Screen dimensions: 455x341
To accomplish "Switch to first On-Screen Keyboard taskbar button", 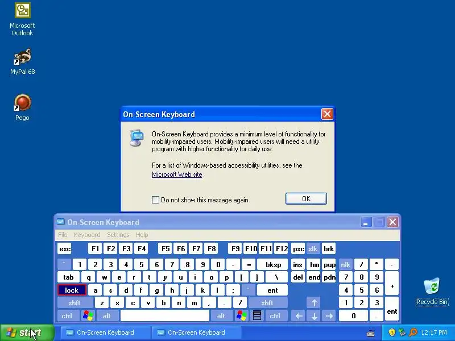I will point(105,332).
